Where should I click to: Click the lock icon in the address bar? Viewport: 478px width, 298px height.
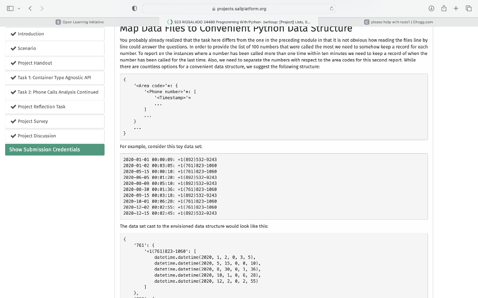click(x=214, y=9)
